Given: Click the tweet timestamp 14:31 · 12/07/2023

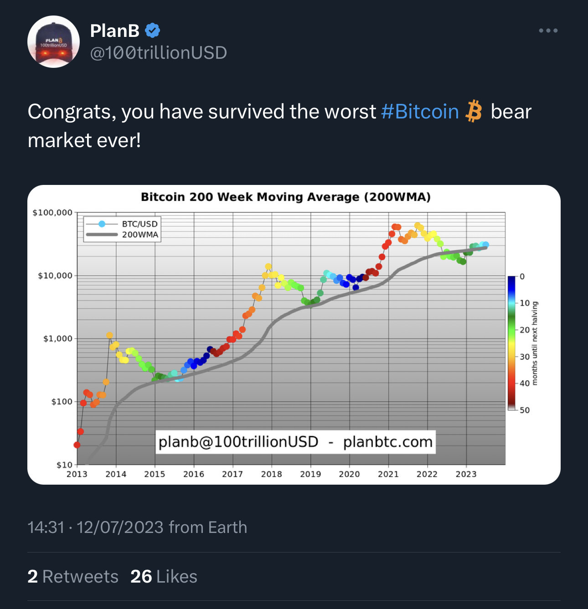Looking at the screenshot, I should [x=95, y=527].
